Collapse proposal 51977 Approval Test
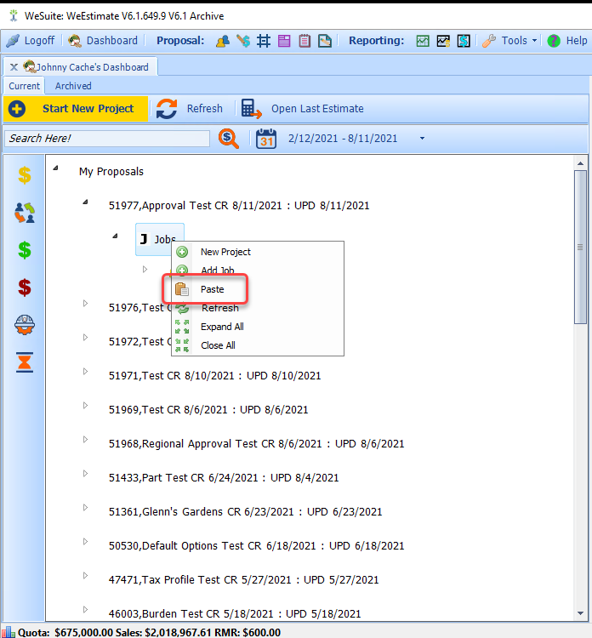 tap(85, 202)
